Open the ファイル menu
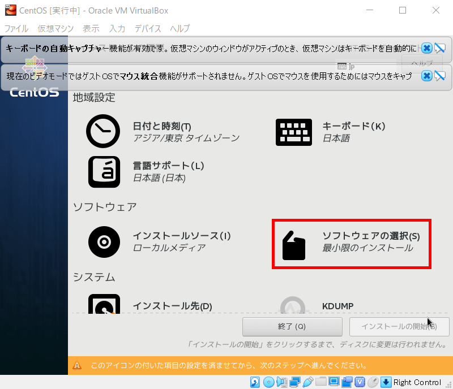Viewport: 453px width, 389px height. 16,28
